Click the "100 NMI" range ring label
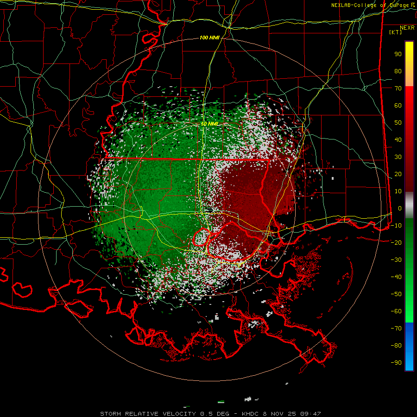 click(x=209, y=38)
